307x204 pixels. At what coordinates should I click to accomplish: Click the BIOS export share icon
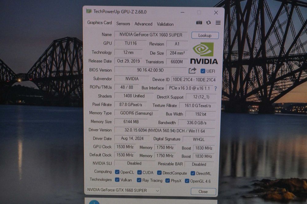[x=192, y=71]
